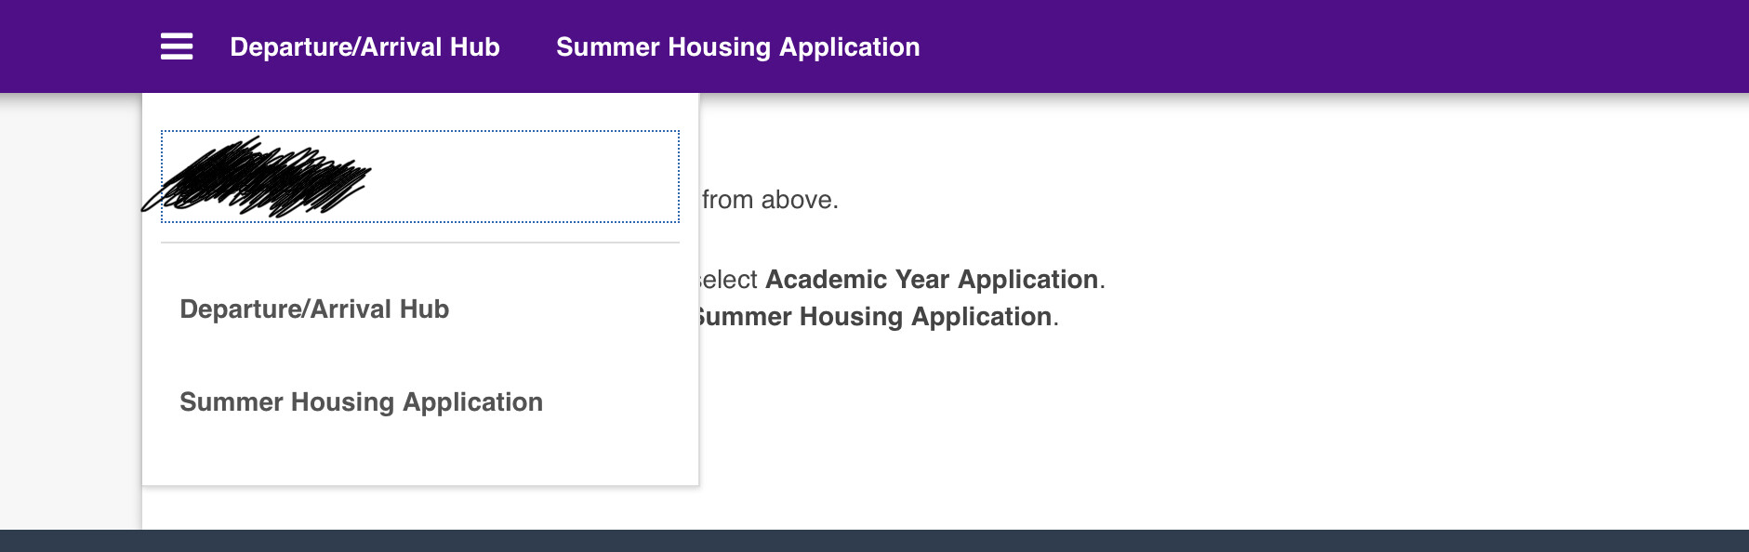Open Summer Housing Application in the purple header

click(x=738, y=46)
